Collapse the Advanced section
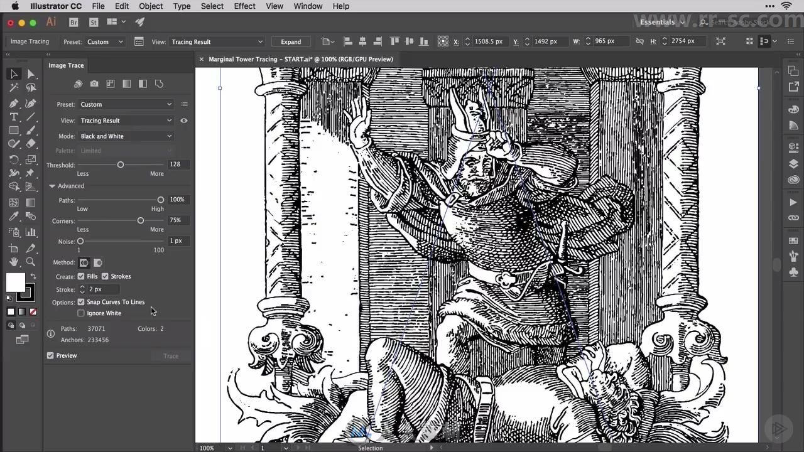The height and width of the screenshot is (452, 804). (52, 186)
